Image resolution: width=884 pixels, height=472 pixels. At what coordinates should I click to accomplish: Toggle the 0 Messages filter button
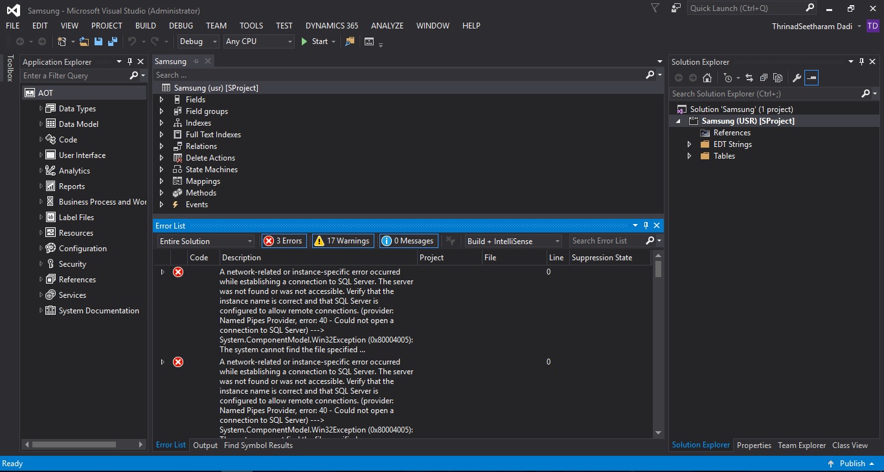tap(409, 241)
